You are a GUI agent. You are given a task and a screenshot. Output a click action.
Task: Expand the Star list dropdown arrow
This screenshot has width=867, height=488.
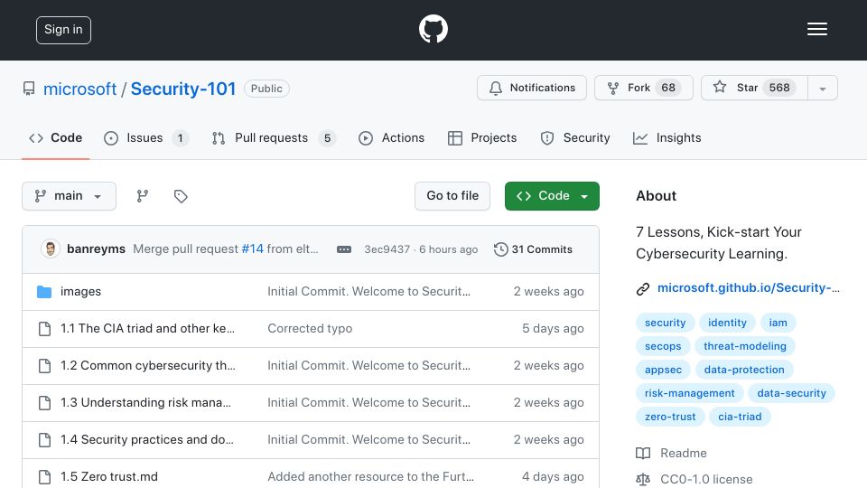[823, 89]
